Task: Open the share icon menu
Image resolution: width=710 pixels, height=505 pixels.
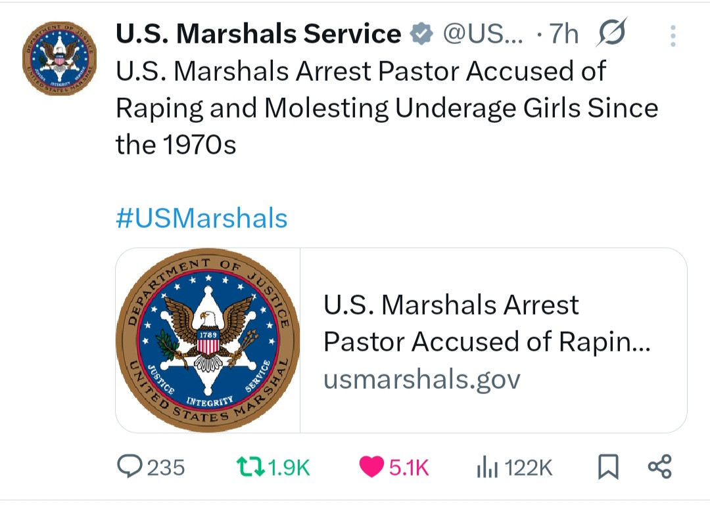Action: click(x=659, y=467)
